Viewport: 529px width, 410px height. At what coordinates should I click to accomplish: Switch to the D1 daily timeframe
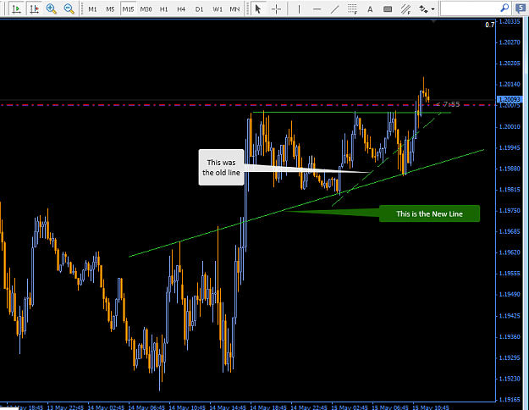(x=200, y=9)
